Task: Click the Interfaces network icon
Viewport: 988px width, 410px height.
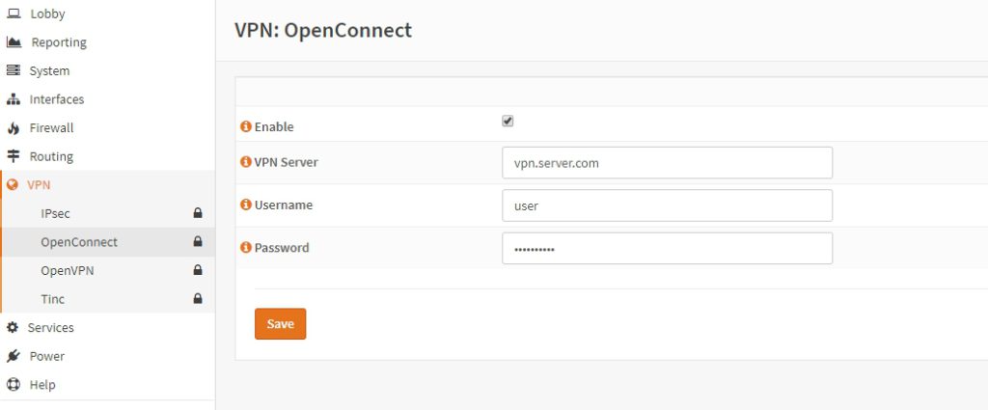Action: point(14,99)
